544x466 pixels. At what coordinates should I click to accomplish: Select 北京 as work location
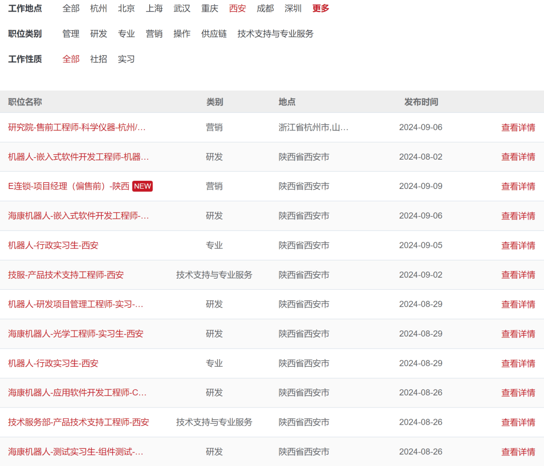[x=126, y=9]
